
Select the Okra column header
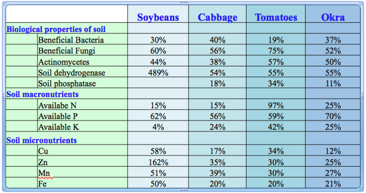click(333, 18)
